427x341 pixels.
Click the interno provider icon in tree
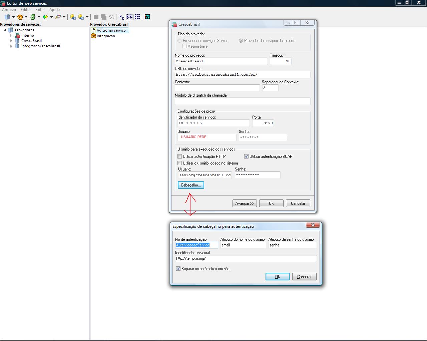point(17,35)
